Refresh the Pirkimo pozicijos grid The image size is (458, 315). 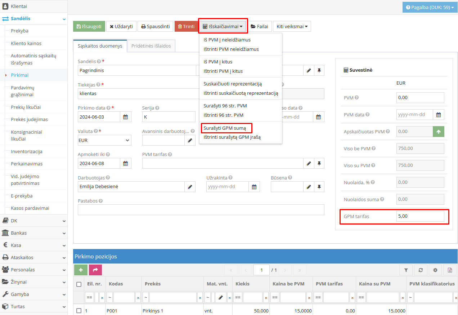[421, 270]
